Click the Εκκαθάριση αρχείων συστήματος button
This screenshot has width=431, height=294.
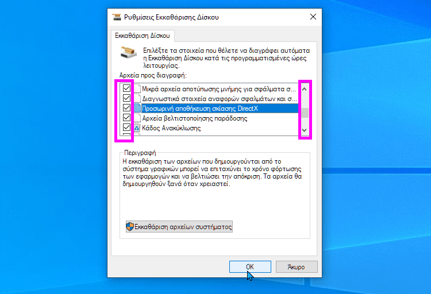pyautogui.click(x=179, y=227)
